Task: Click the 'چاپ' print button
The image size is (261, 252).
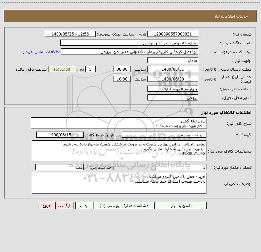Action: point(84,205)
